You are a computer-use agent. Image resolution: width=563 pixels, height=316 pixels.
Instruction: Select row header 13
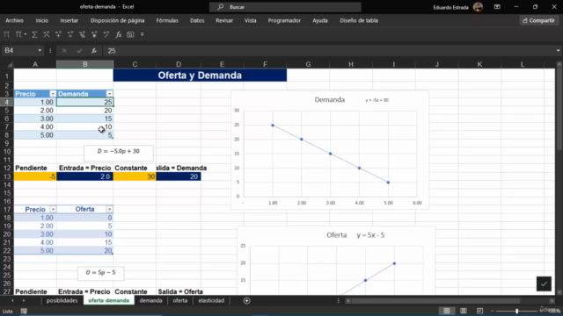(7, 176)
